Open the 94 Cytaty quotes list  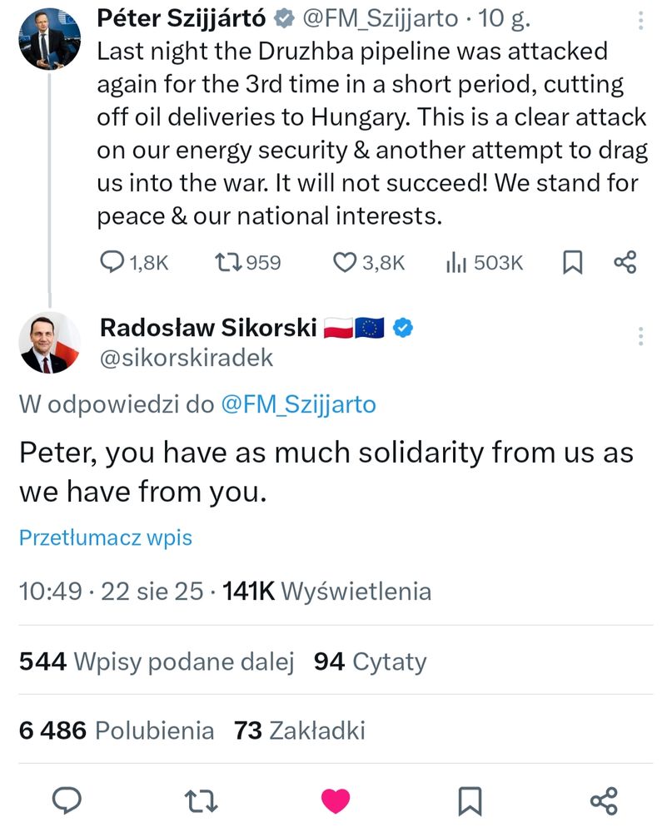pyautogui.click(x=371, y=661)
